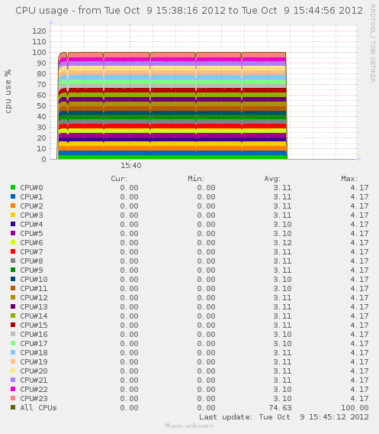Click the orange CPU#2 legend swatch

coord(13,206)
